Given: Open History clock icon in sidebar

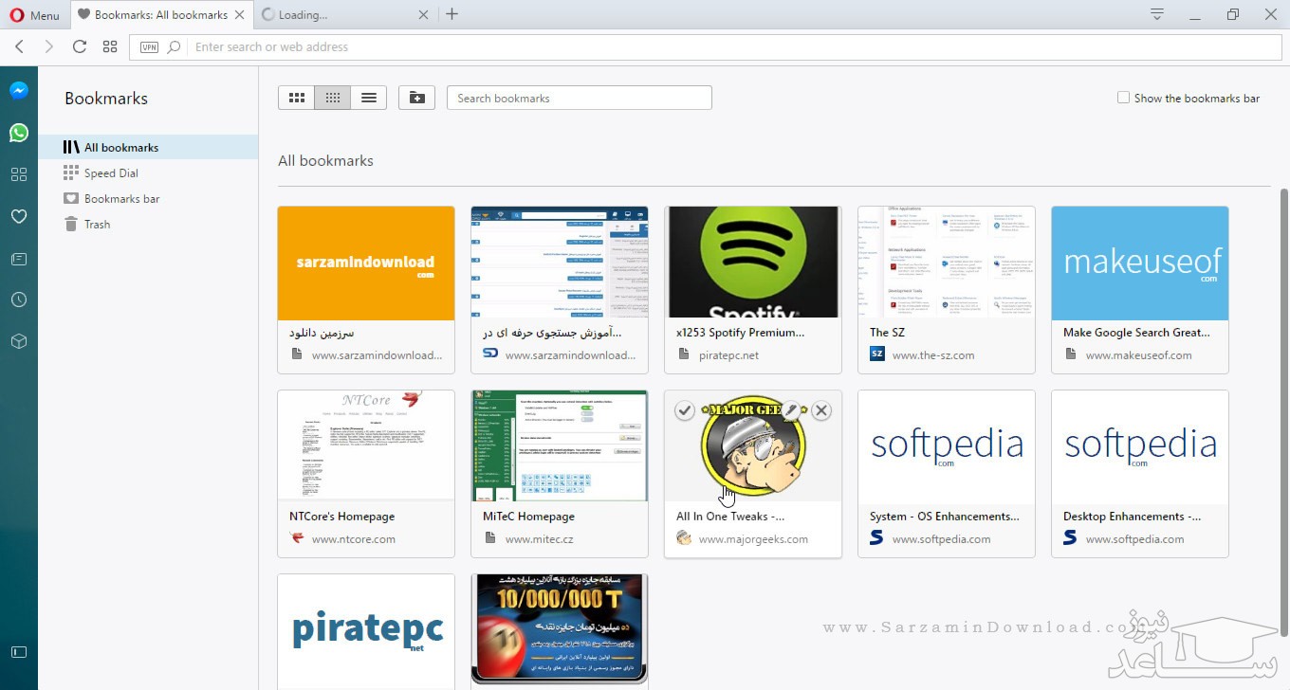Looking at the screenshot, I should pyautogui.click(x=19, y=300).
